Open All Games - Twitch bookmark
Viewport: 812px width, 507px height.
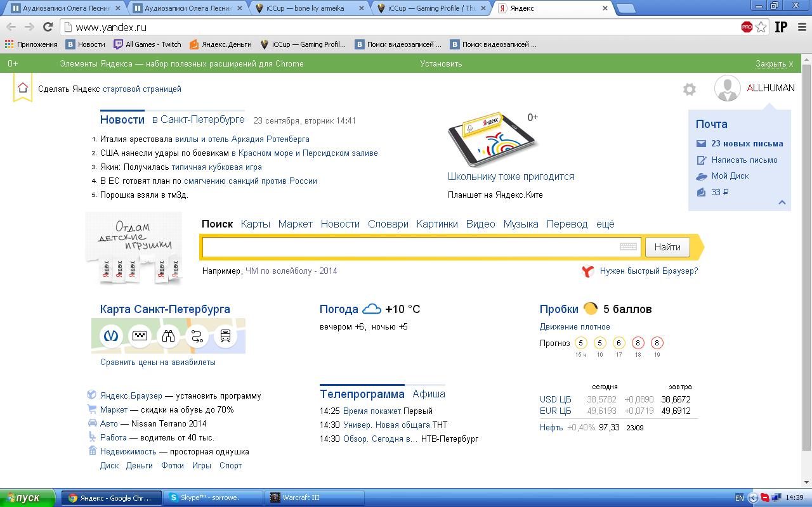147,44
